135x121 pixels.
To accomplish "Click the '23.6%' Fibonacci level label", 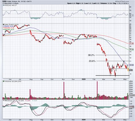I will pos(92,61).
